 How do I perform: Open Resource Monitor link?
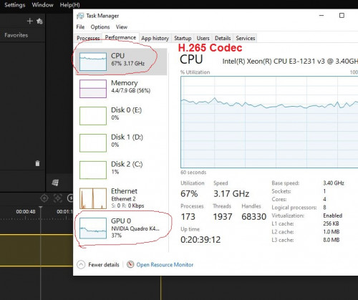165,265
